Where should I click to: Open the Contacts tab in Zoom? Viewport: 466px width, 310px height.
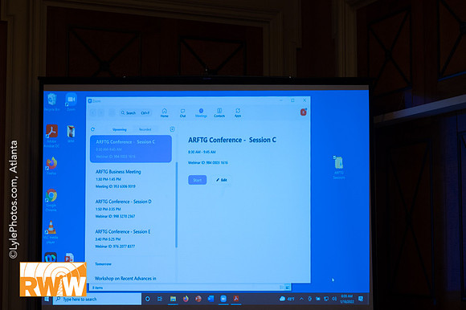pyautogui.click(x=219, y=112)
